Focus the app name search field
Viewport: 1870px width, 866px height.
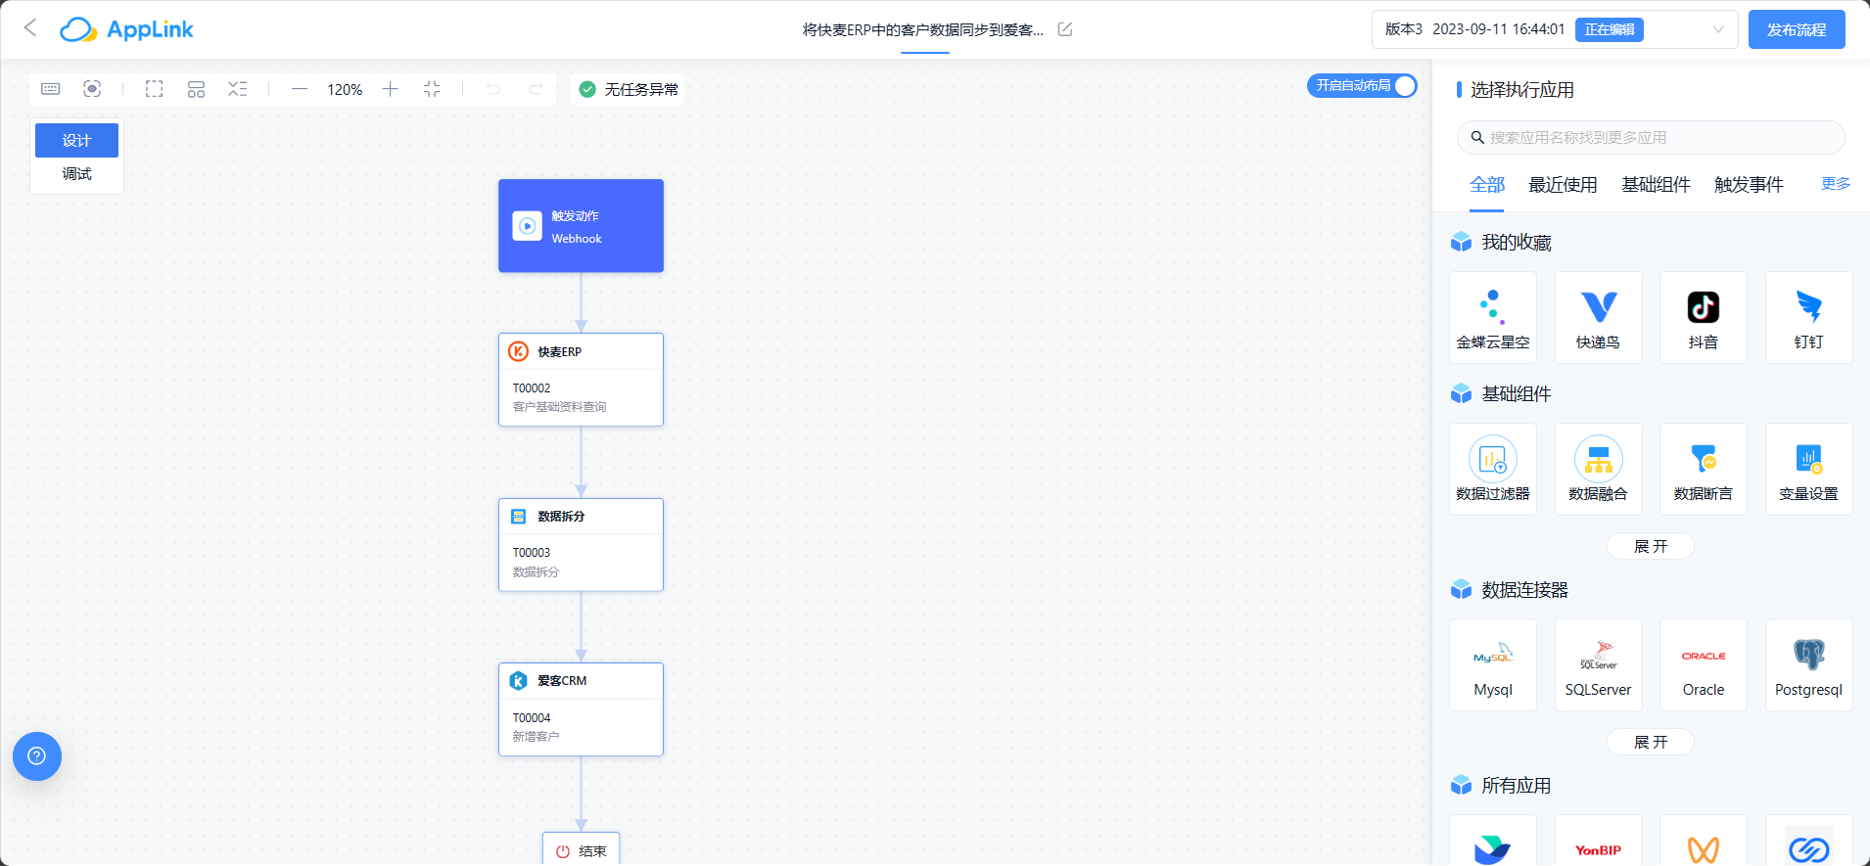[1651, 138]
